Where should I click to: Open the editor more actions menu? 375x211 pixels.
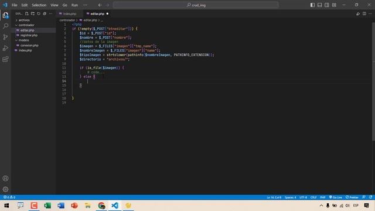(x=370, y=14)
